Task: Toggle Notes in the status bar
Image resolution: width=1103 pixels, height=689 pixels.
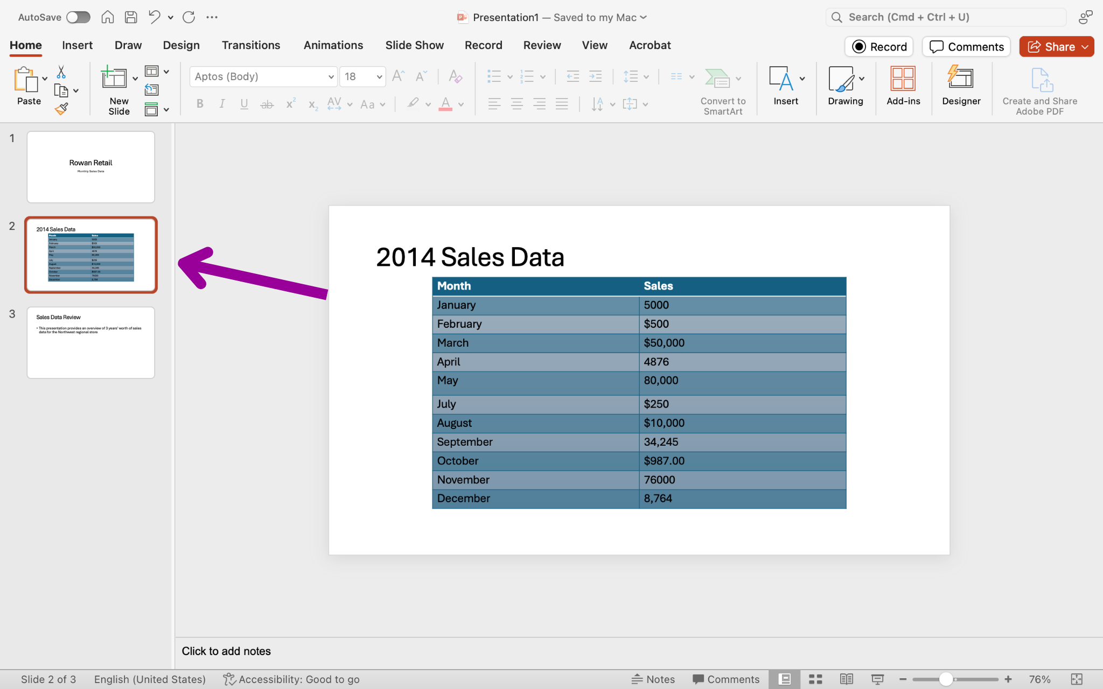Action: point(653,679)
